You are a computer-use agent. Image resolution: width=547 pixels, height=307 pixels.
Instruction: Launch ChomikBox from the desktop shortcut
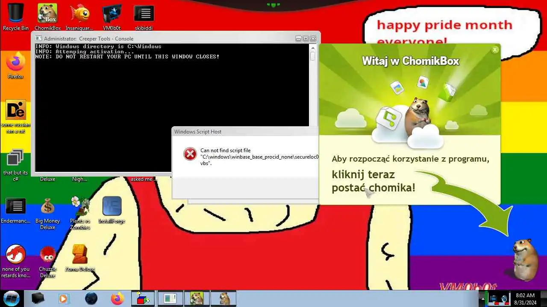[x=47, y=17]
